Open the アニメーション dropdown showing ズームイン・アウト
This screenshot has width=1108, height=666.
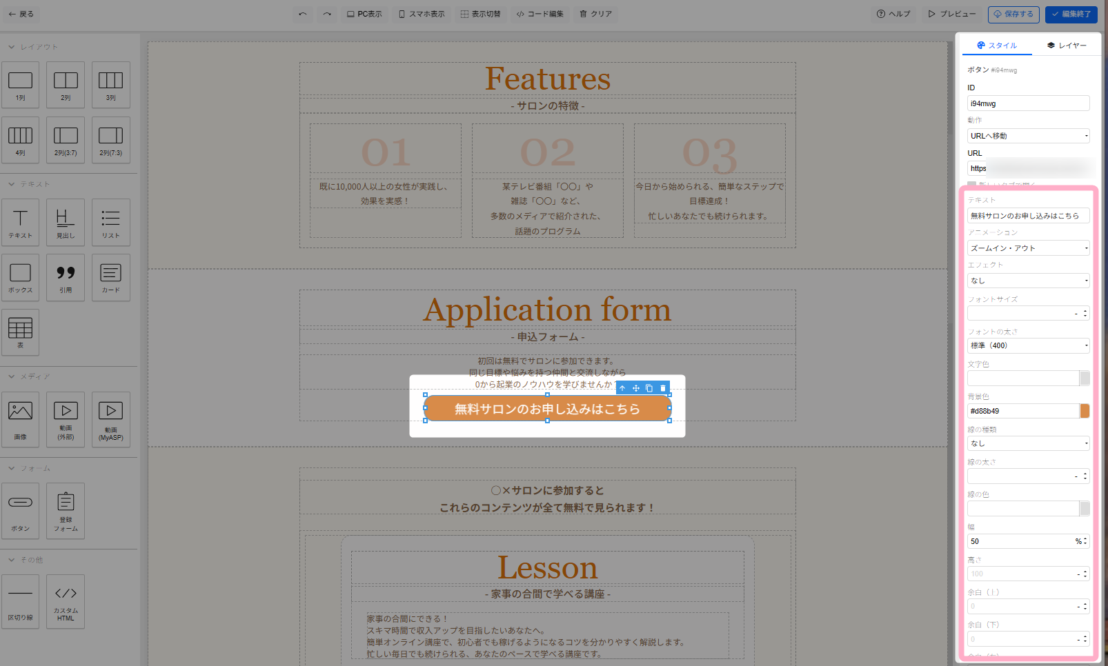pyautogui.click(x=1028, y=248)
